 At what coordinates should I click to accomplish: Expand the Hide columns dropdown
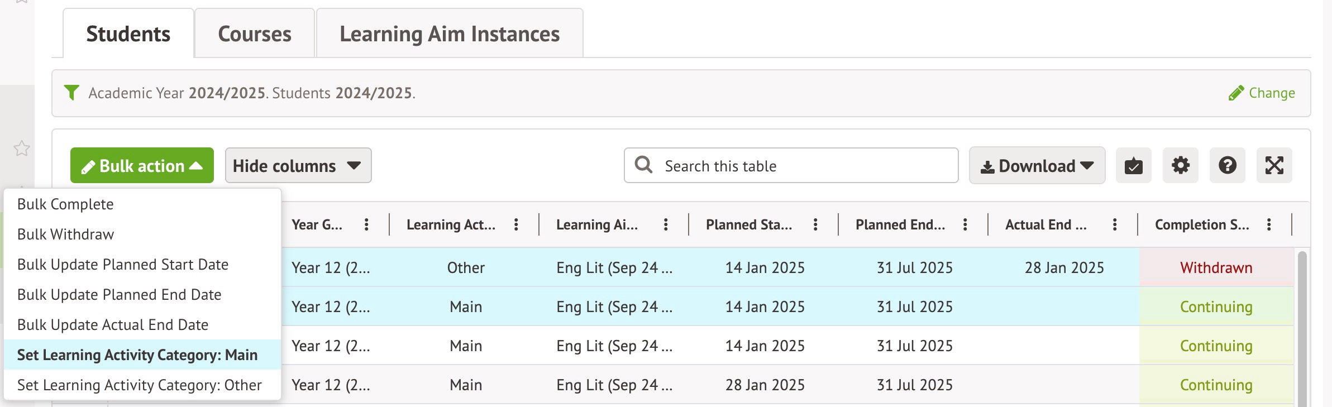pos(298,166)
